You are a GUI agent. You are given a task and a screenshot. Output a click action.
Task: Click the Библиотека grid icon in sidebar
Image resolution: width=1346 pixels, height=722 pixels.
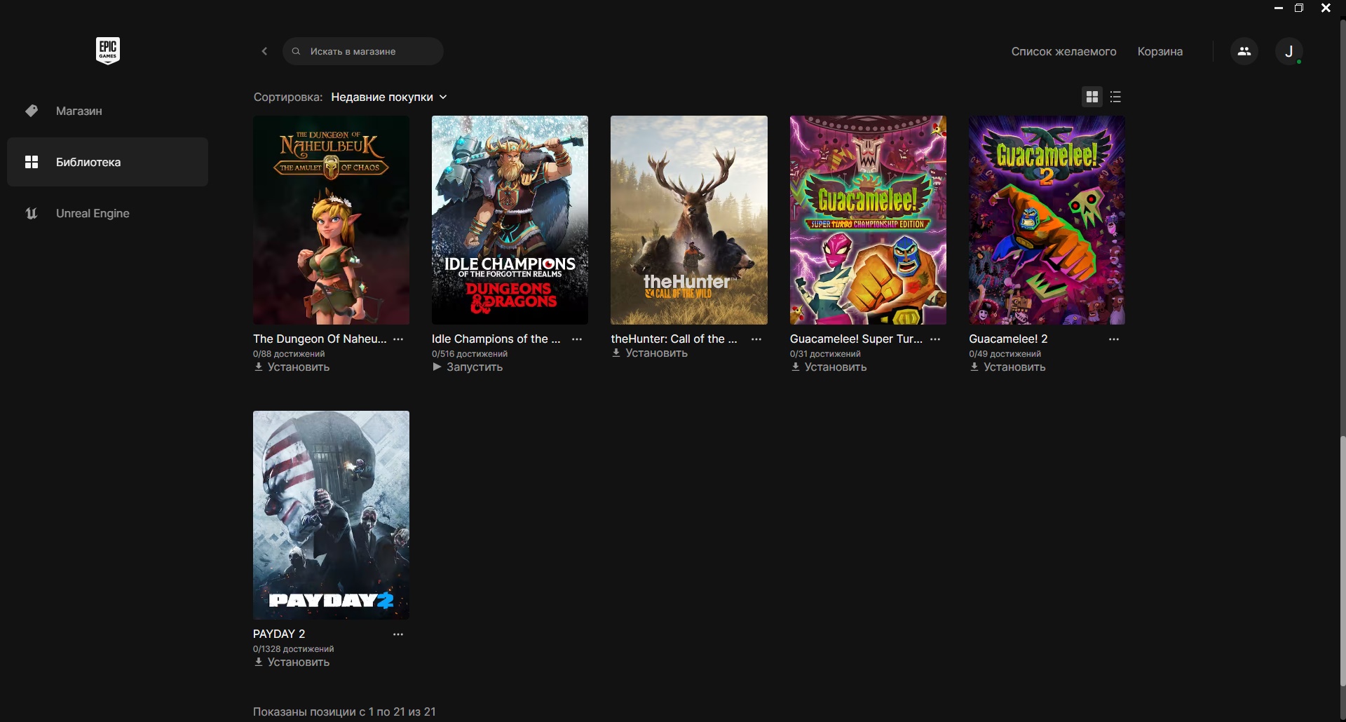point(32,162)
